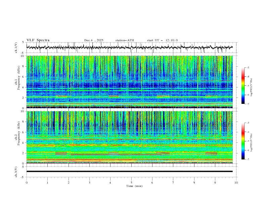Click the ch.2 'log(PSD)(V²/Hz)' colorbar label
This screenshot has height=205, width=266.
(251, 143)
